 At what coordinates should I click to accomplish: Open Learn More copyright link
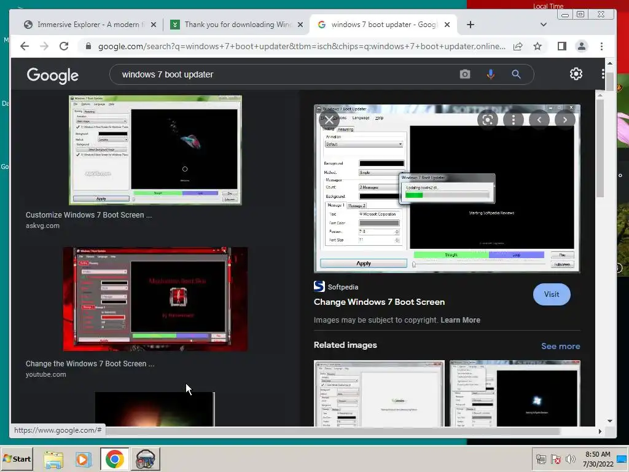[460, 320]
